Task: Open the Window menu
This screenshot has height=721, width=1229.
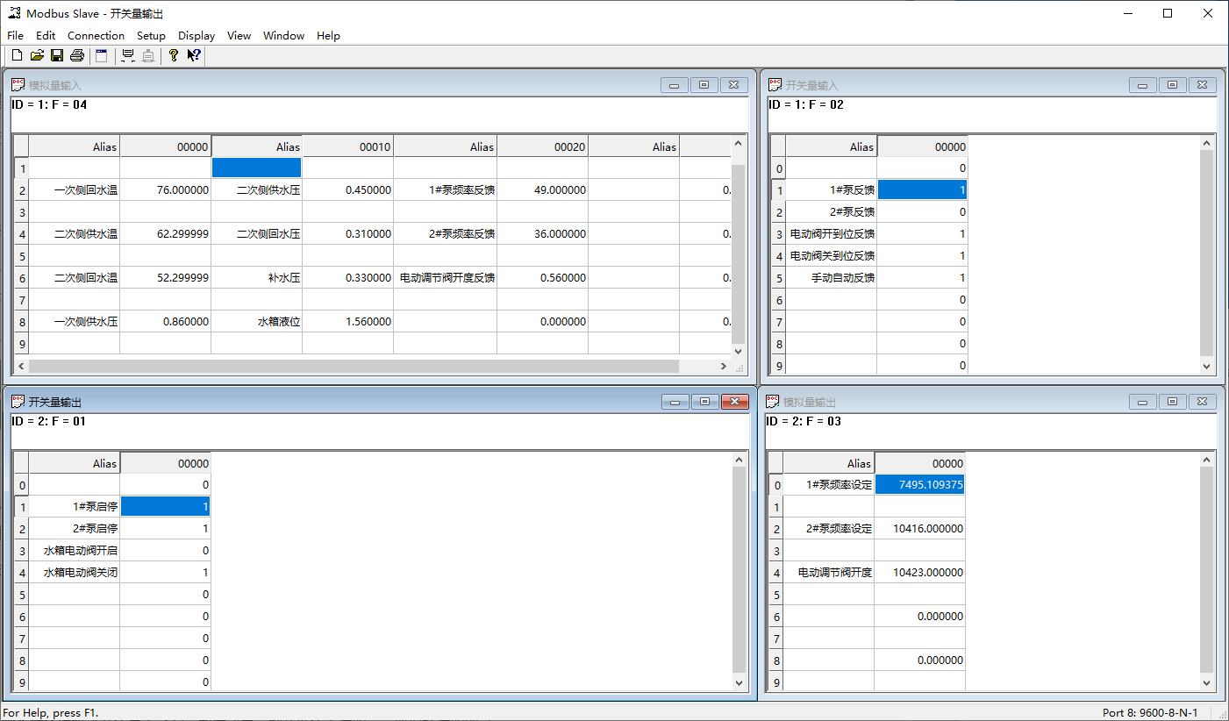Action: point(283,36)
